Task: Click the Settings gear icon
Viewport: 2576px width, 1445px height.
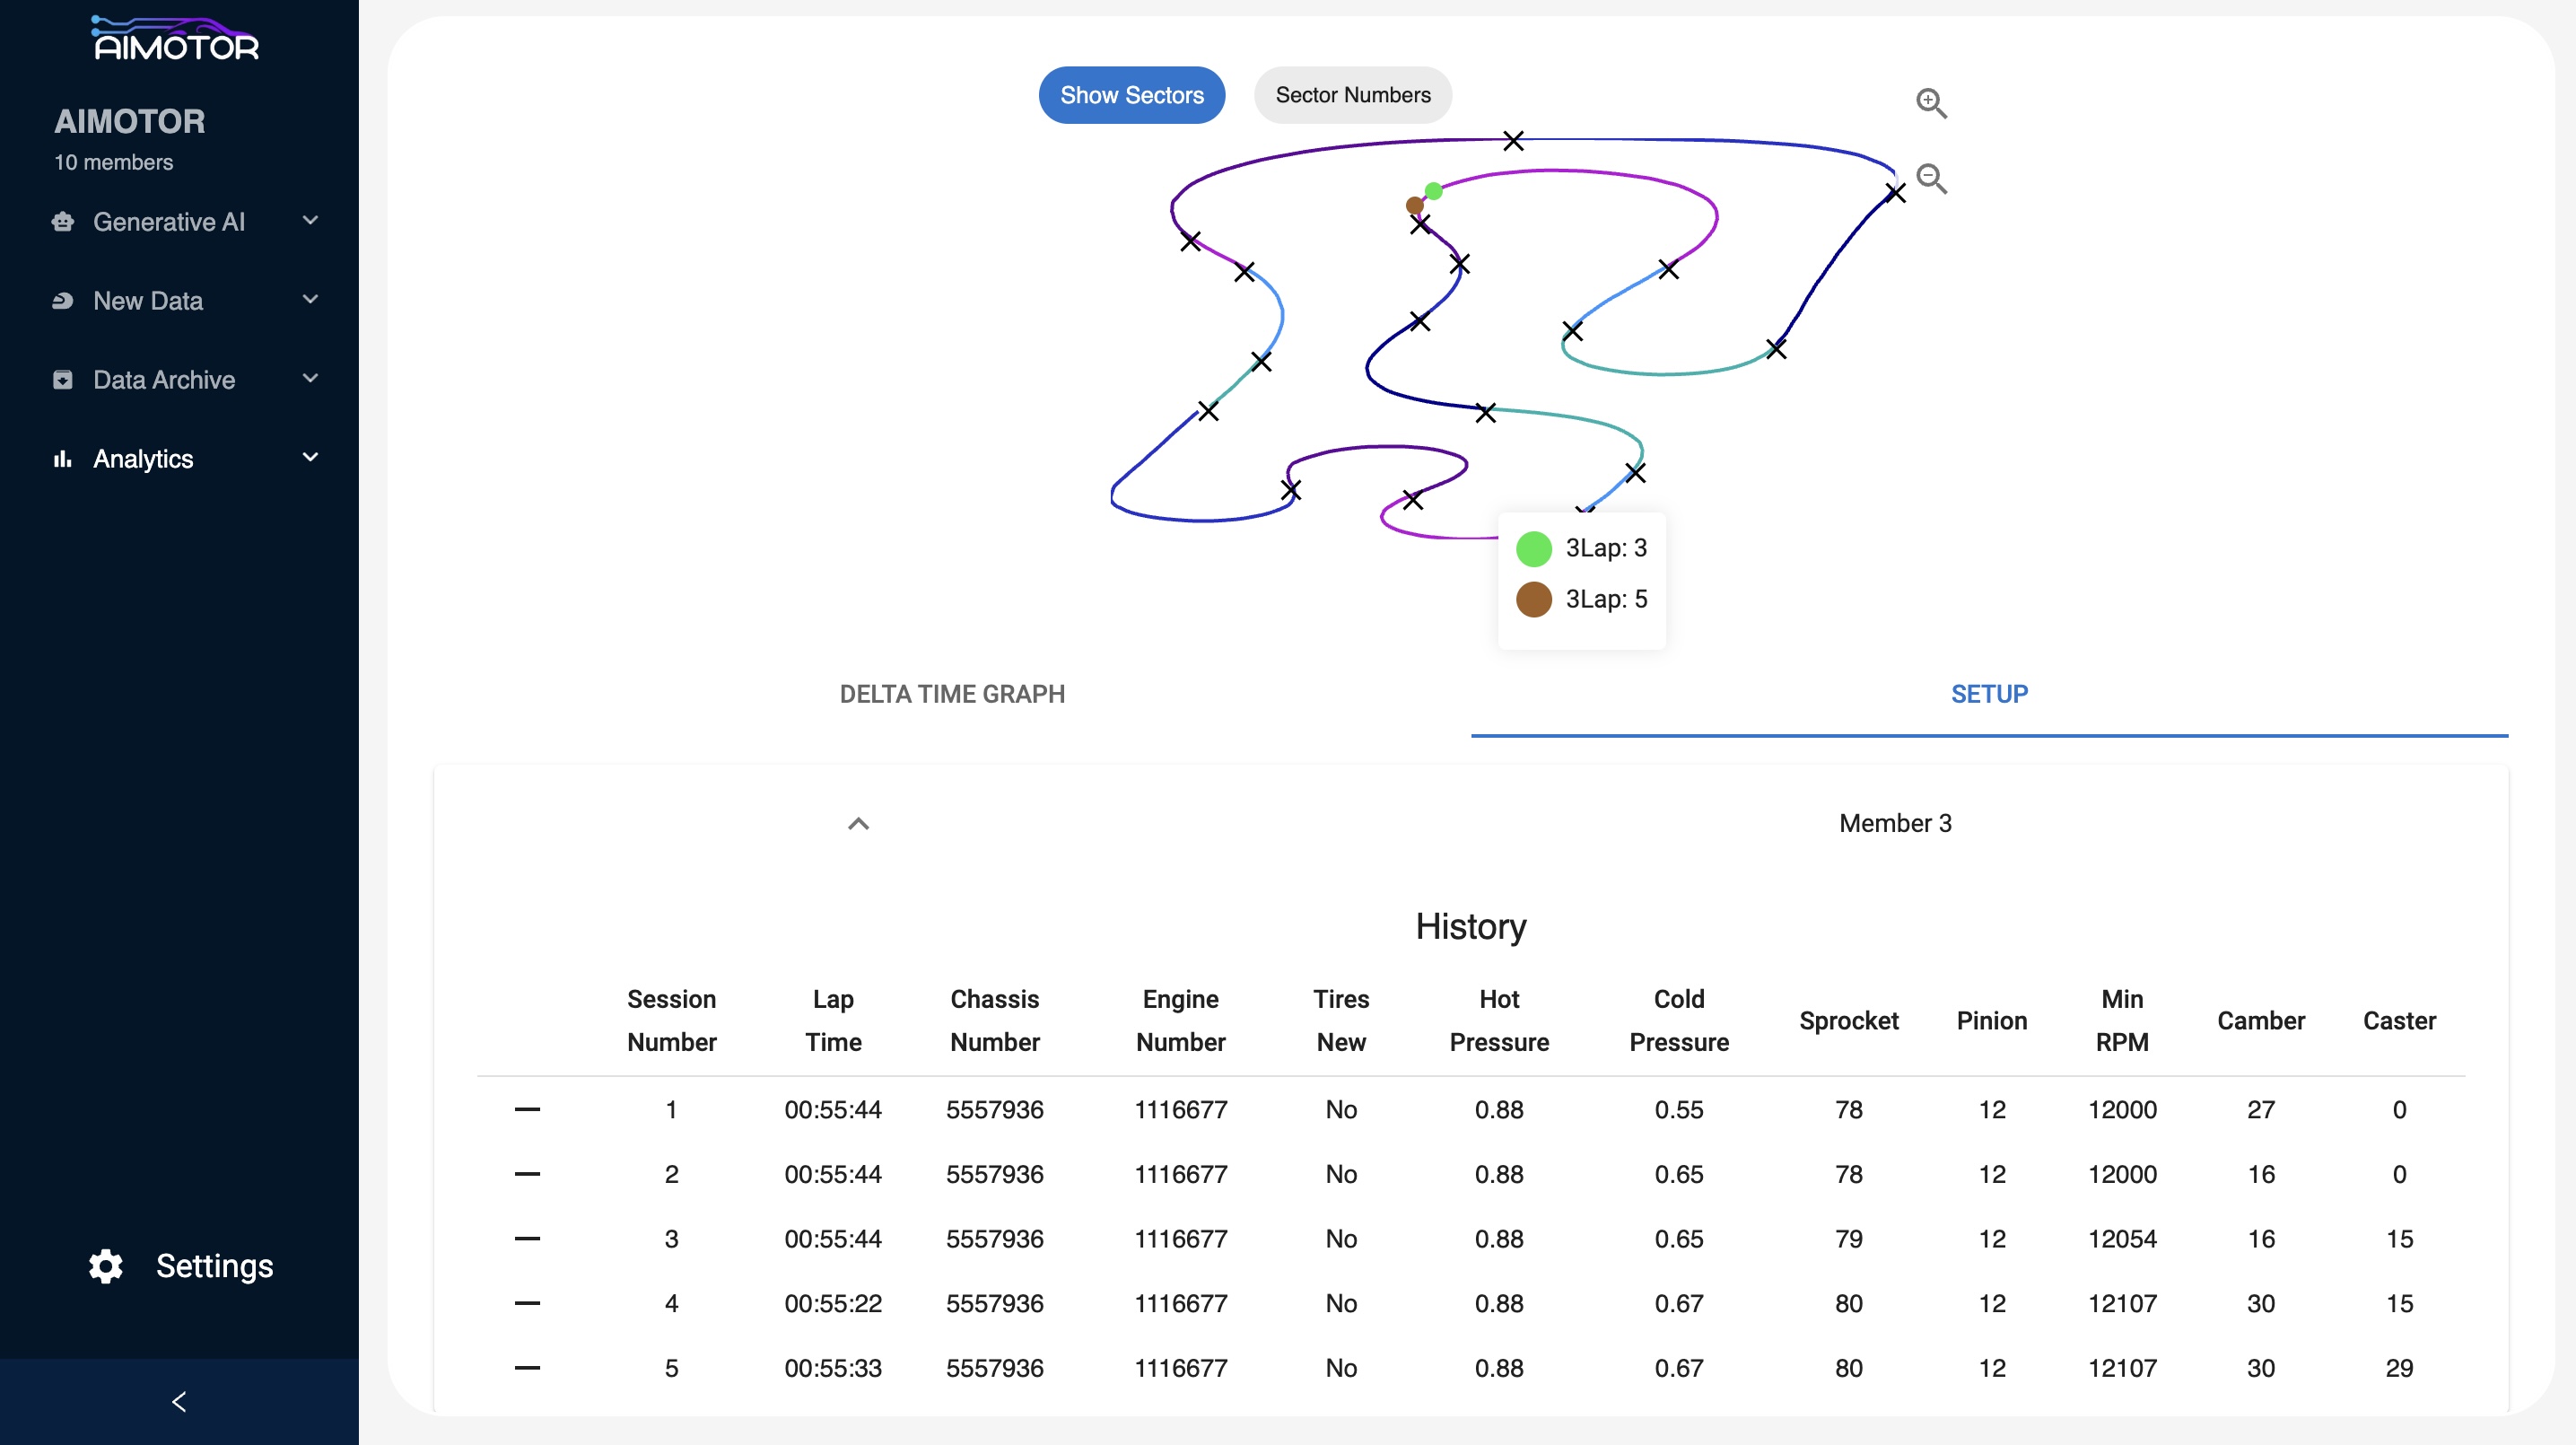Action: [105, 1266]
